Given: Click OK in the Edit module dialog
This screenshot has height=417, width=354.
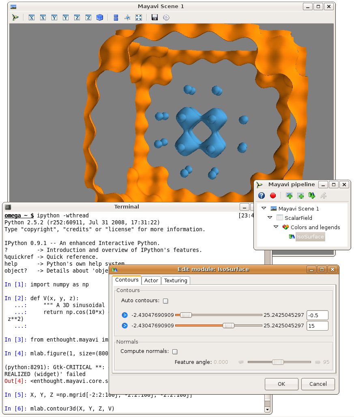Looking at the screenshot, I should 281,384.
